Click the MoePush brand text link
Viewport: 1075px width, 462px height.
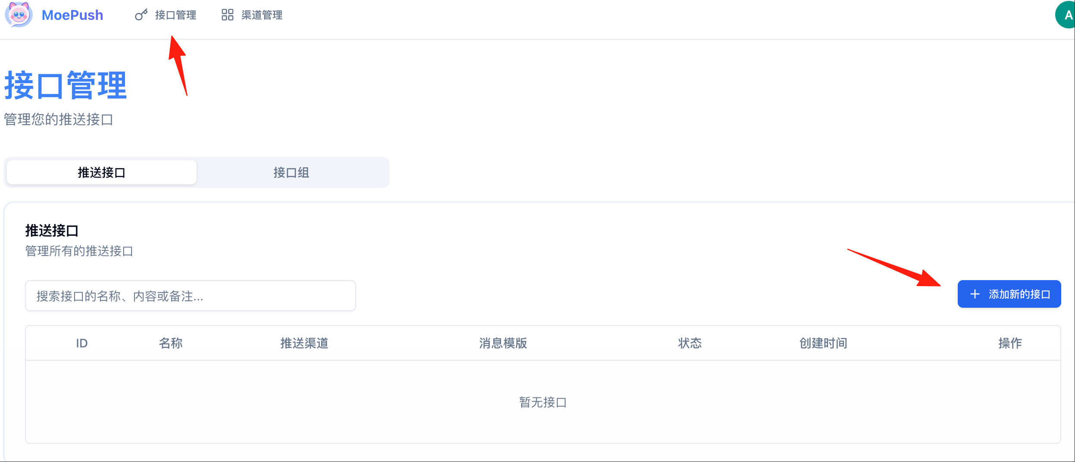tap(72, 15)
